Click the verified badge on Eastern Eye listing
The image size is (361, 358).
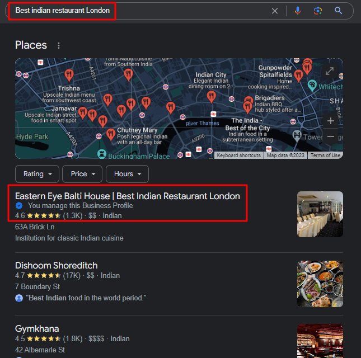coord(19,205)
